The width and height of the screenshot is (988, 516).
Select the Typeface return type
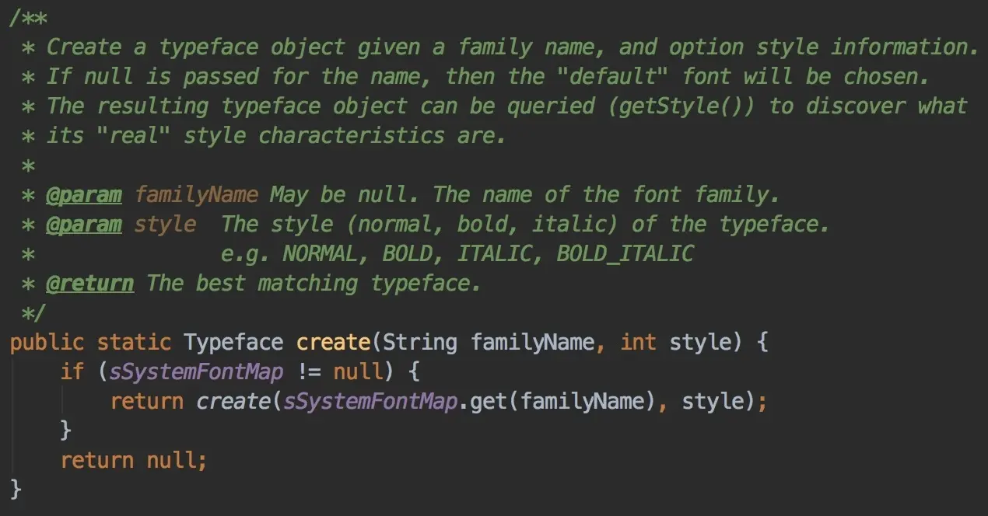(x=233, y=342)
